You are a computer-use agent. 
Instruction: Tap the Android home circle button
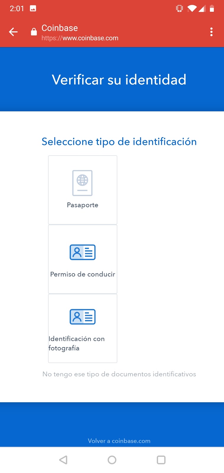pos(112,460)
